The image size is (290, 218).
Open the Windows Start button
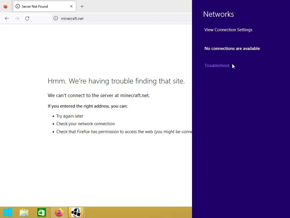(x=8, y=212)
